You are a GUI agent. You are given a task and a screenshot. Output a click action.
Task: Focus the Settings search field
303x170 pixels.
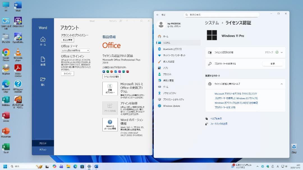pyautogui.click(x=221, y=15)
